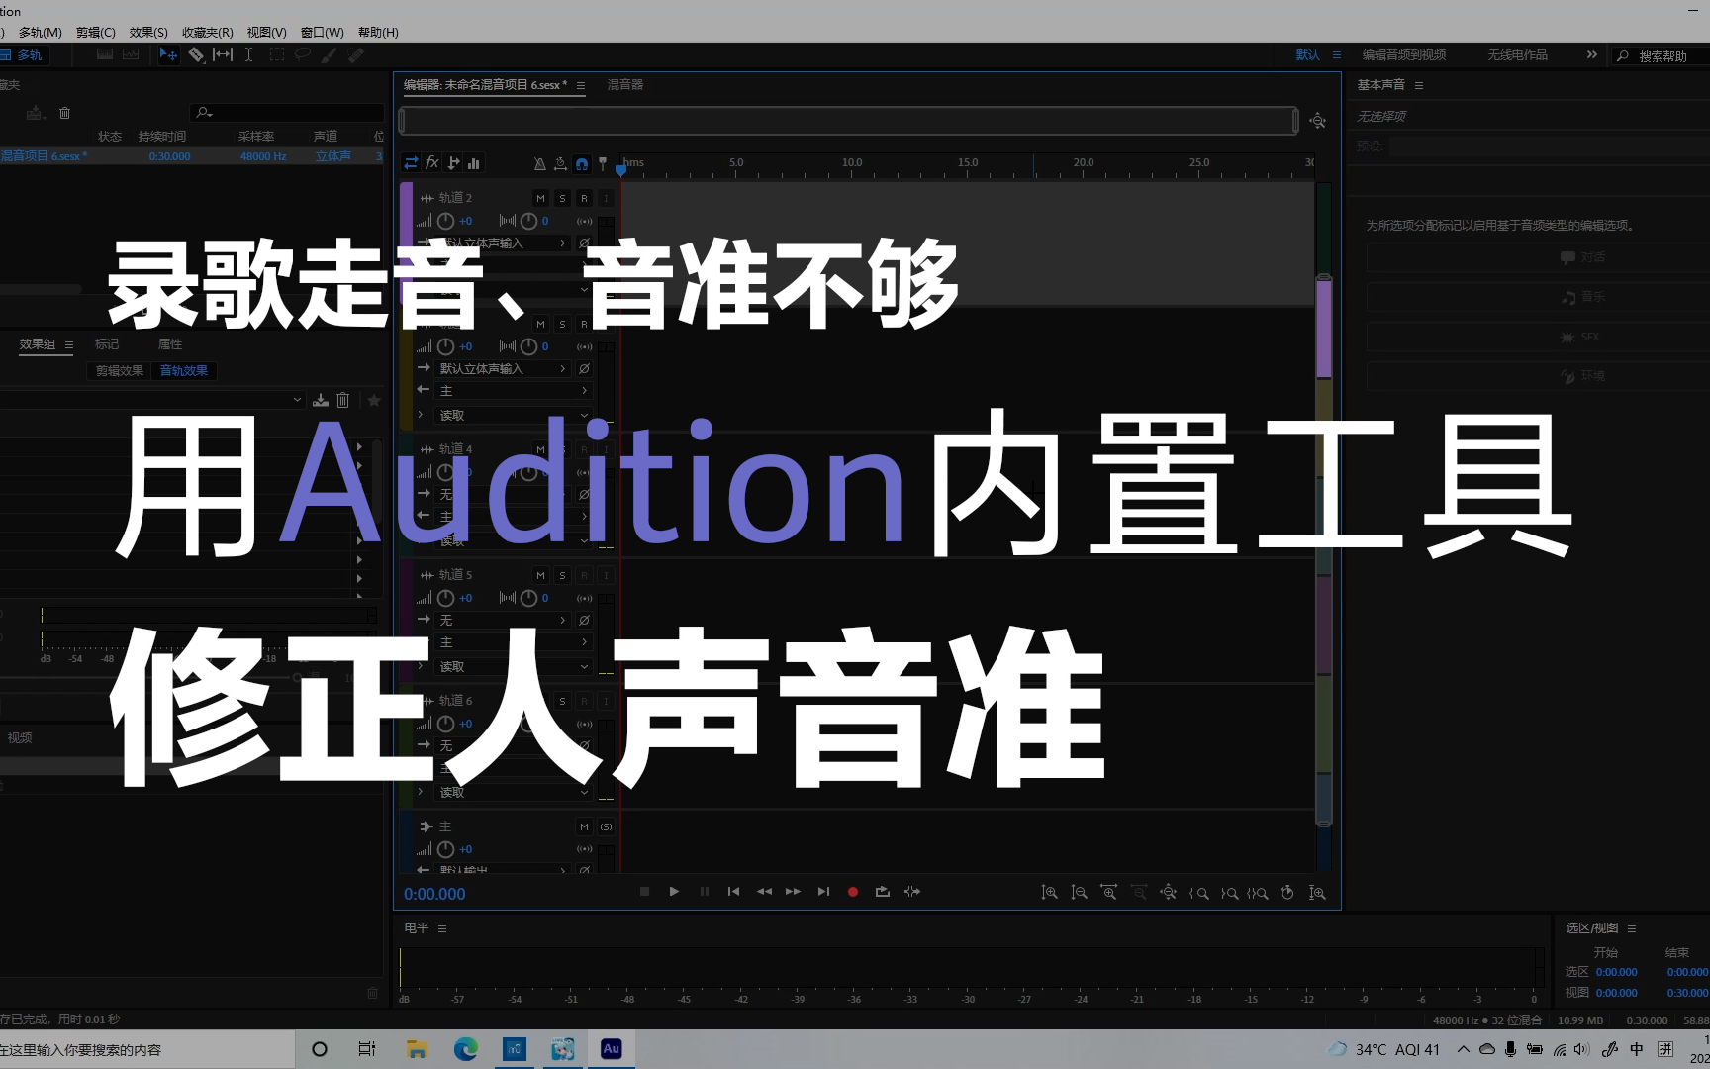The image size is (1710, 1069).
Task: Click the Stop button in the transport
Action: click(644, 892)
